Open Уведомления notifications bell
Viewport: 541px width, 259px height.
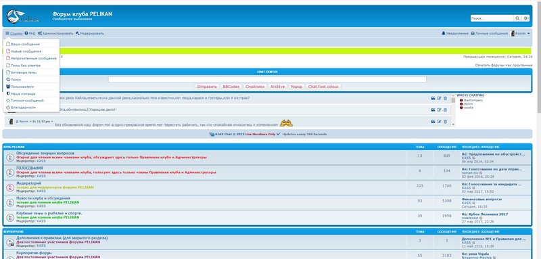click(x=454, y=33)
